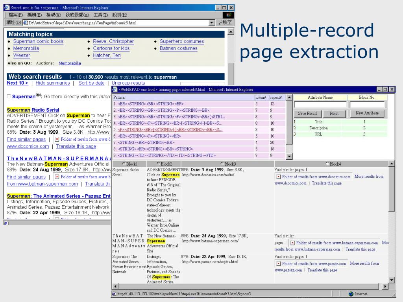Open the address bar dropdown arrow
Viewport: 403px width, 302px height.
(211, 22)
